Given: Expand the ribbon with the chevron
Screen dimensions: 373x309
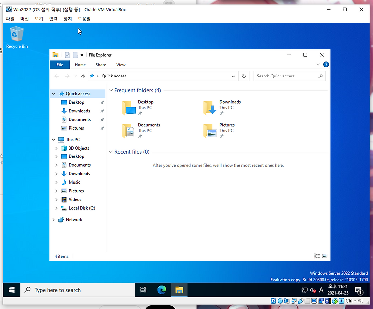Looking at the screenshot, I should click(x=318, y=65).
